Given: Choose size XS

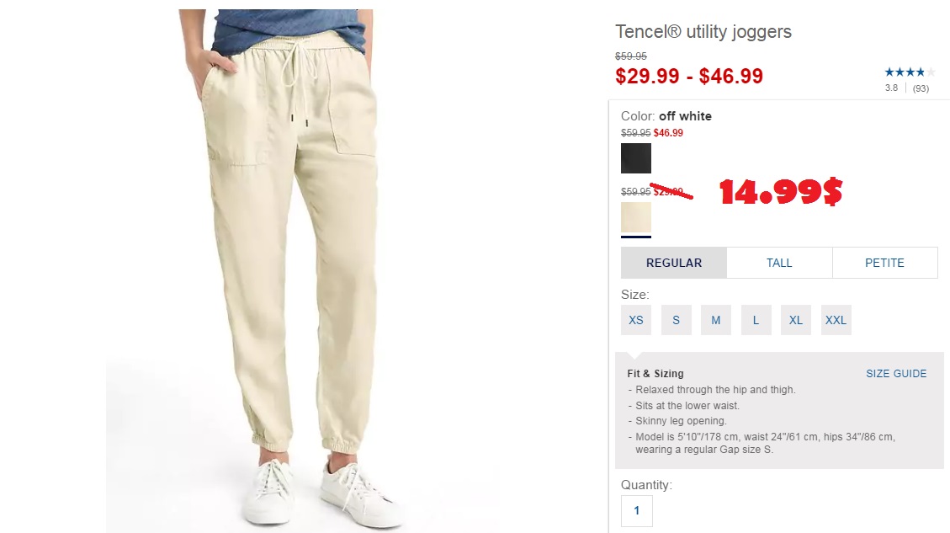Looking at the screenshot, I should 636,320.
